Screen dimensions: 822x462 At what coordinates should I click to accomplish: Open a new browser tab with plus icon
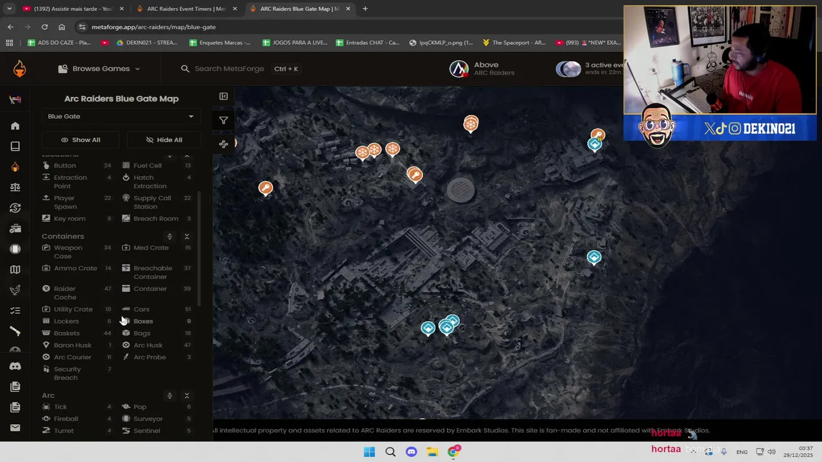pos(365,9)
